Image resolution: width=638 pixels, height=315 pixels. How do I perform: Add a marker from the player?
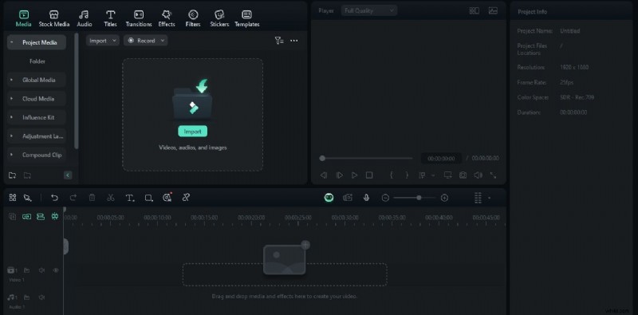(423, 175)
